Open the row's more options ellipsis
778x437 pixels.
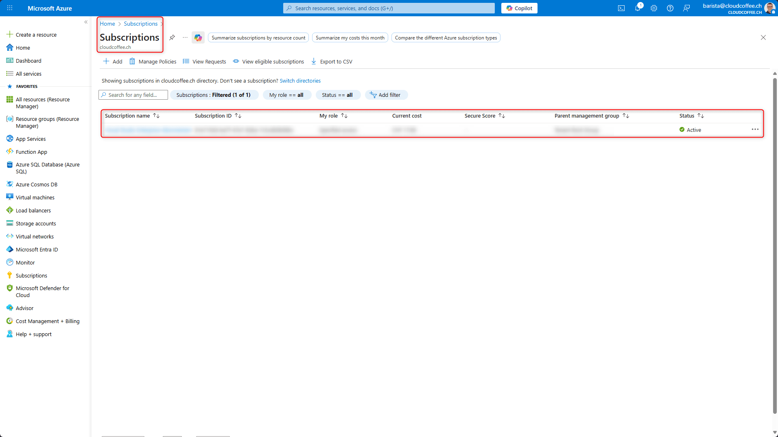(x=755, y=129)
